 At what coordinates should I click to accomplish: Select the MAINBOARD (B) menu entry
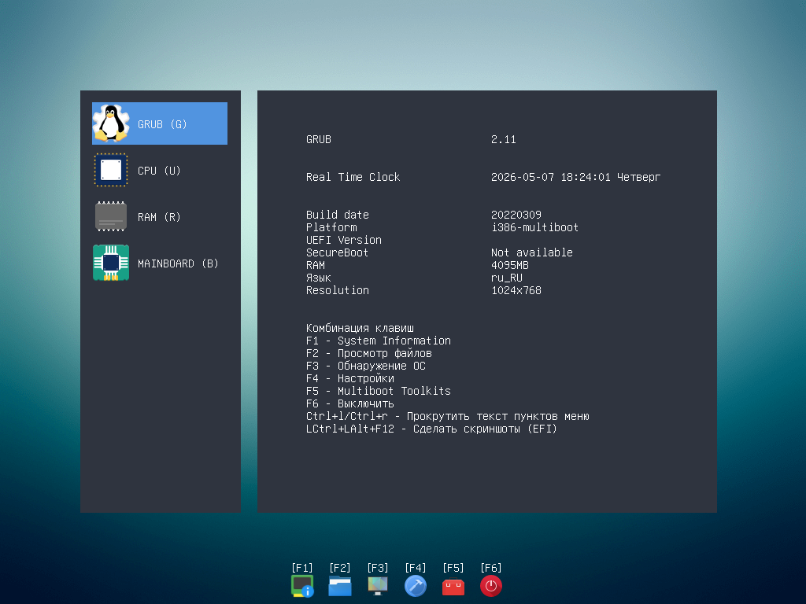point(159,263)
